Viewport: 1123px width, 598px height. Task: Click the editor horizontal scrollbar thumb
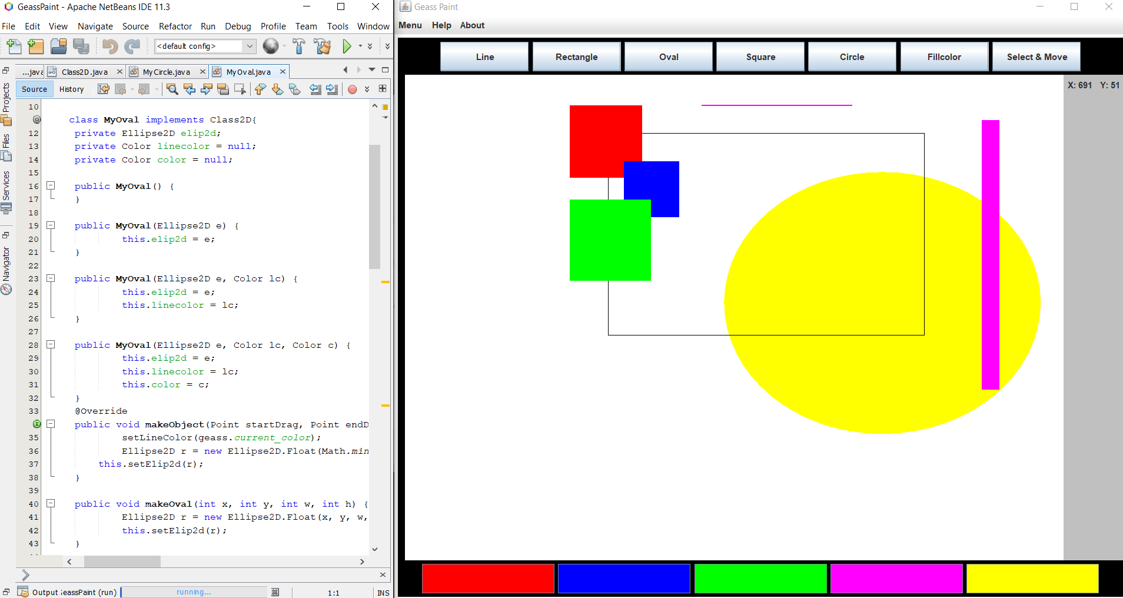tap(122, 562)
